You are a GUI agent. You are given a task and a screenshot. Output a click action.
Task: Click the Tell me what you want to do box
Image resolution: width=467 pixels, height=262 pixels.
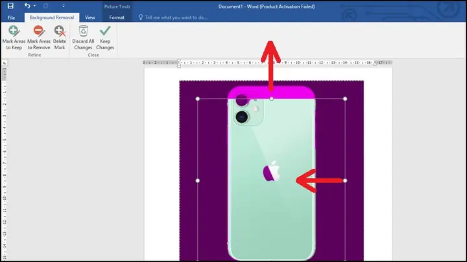[x=176, y=17]
